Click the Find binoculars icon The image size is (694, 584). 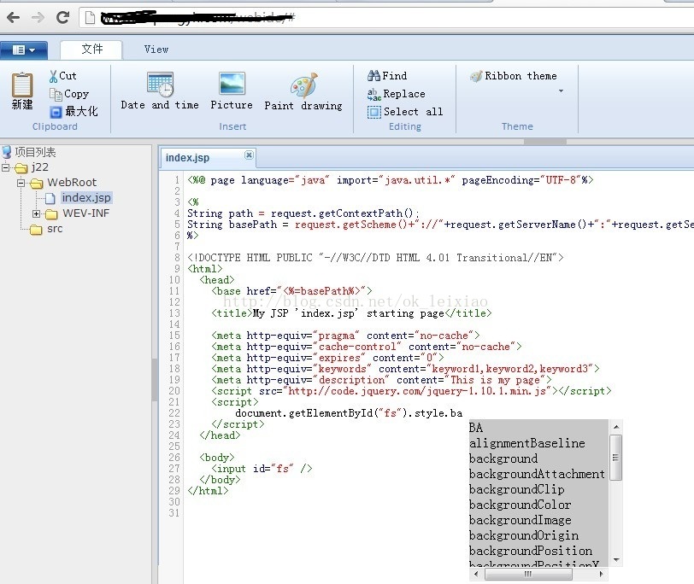pyautogui.click(x=373, y=76)
